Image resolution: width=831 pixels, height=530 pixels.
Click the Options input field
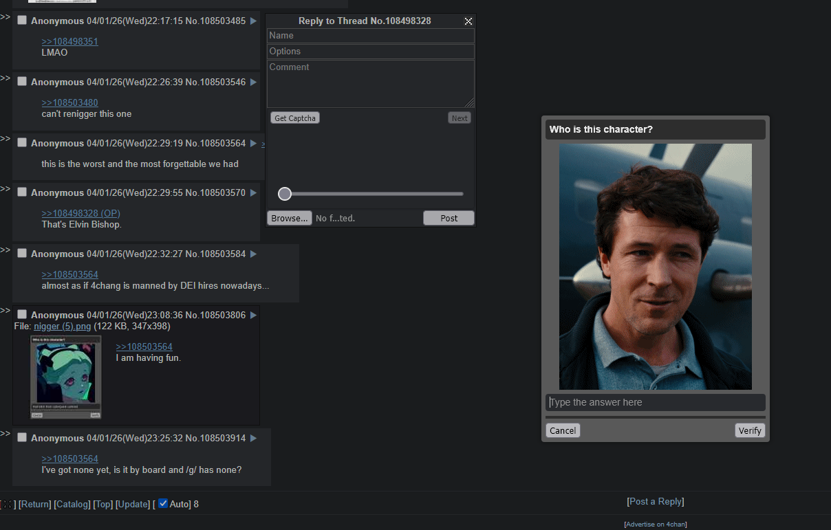(x=371, y=52)
